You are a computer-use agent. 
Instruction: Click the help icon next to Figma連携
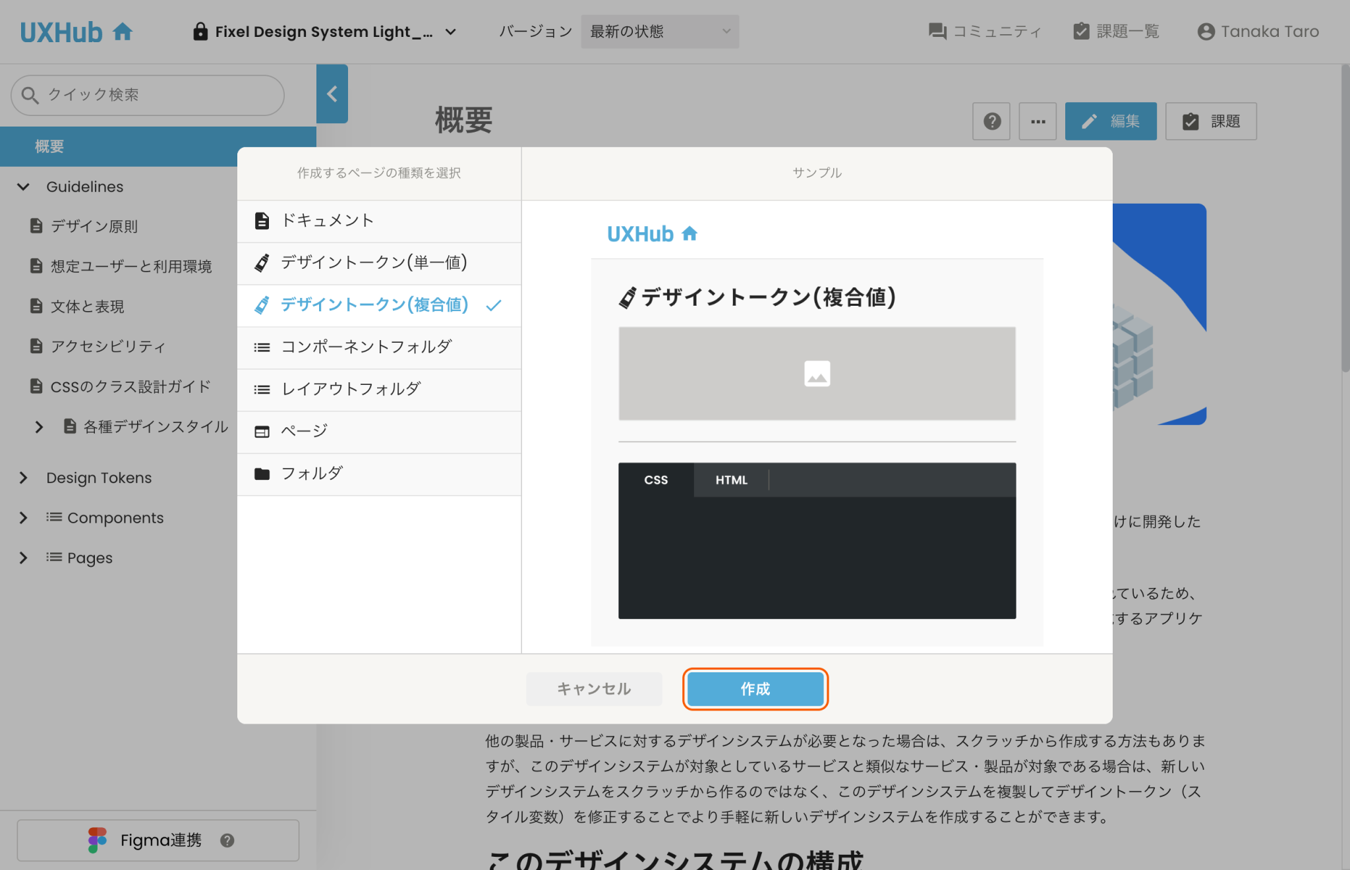pyautogui.click(x=227, y=840)
